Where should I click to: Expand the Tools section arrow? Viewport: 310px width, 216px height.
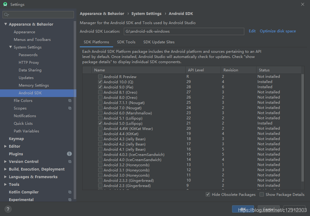[6, 185]
